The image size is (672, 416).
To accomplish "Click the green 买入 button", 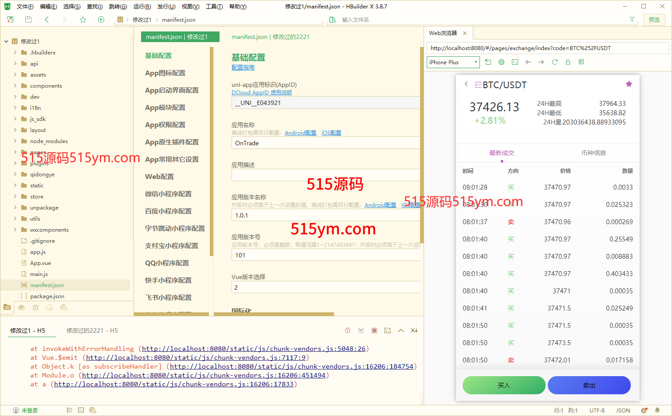I will click(x=504, y=385).
